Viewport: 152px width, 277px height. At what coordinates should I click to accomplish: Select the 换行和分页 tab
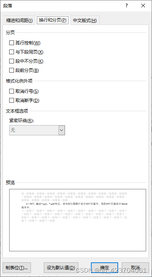coord(53,20)
